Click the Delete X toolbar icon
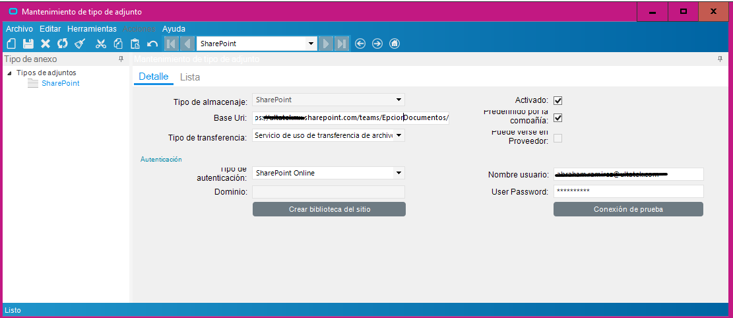Screen dimensions: 733x318 coord(46,44)
